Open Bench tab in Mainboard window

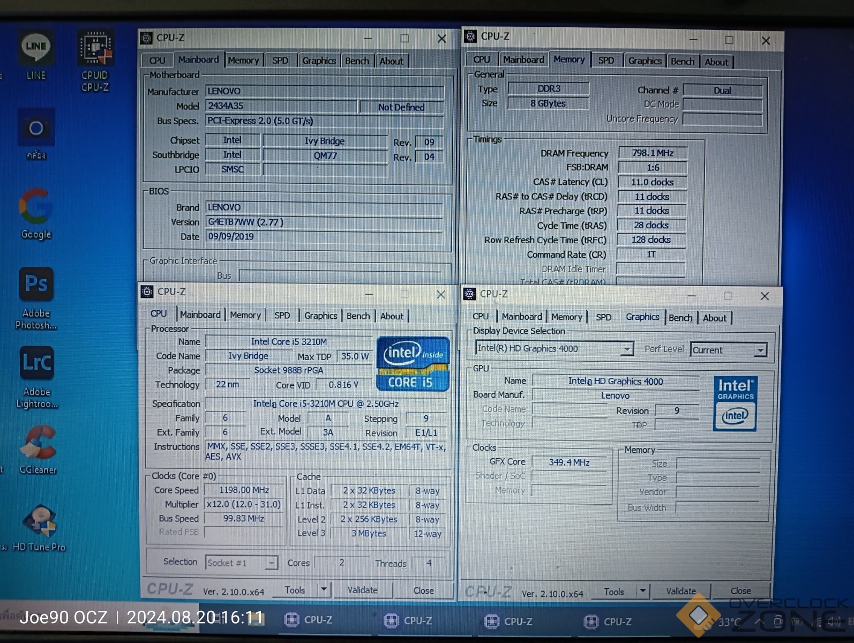coord(357,61)
